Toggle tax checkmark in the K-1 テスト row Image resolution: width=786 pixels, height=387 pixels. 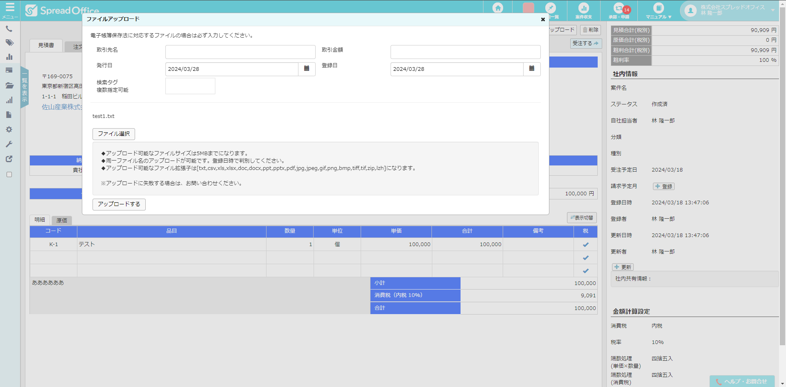(586, 244)
